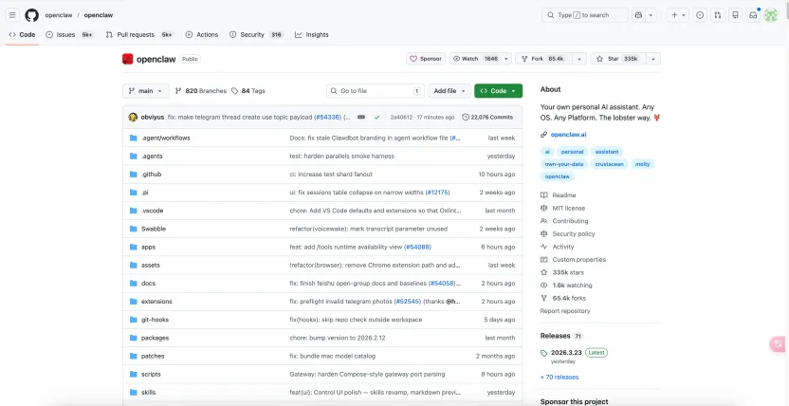
Task: Open 22,076 Commits history
Action: coord(487,118)
